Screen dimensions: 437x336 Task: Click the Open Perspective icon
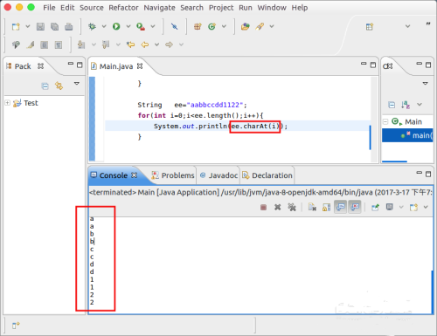(x=370, y=27)
